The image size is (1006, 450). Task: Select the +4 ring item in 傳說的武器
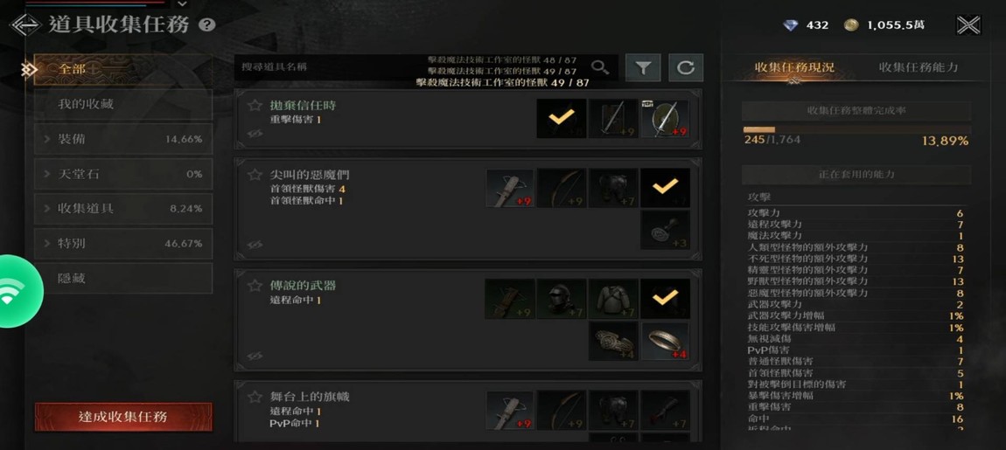(x=666, y=341)
